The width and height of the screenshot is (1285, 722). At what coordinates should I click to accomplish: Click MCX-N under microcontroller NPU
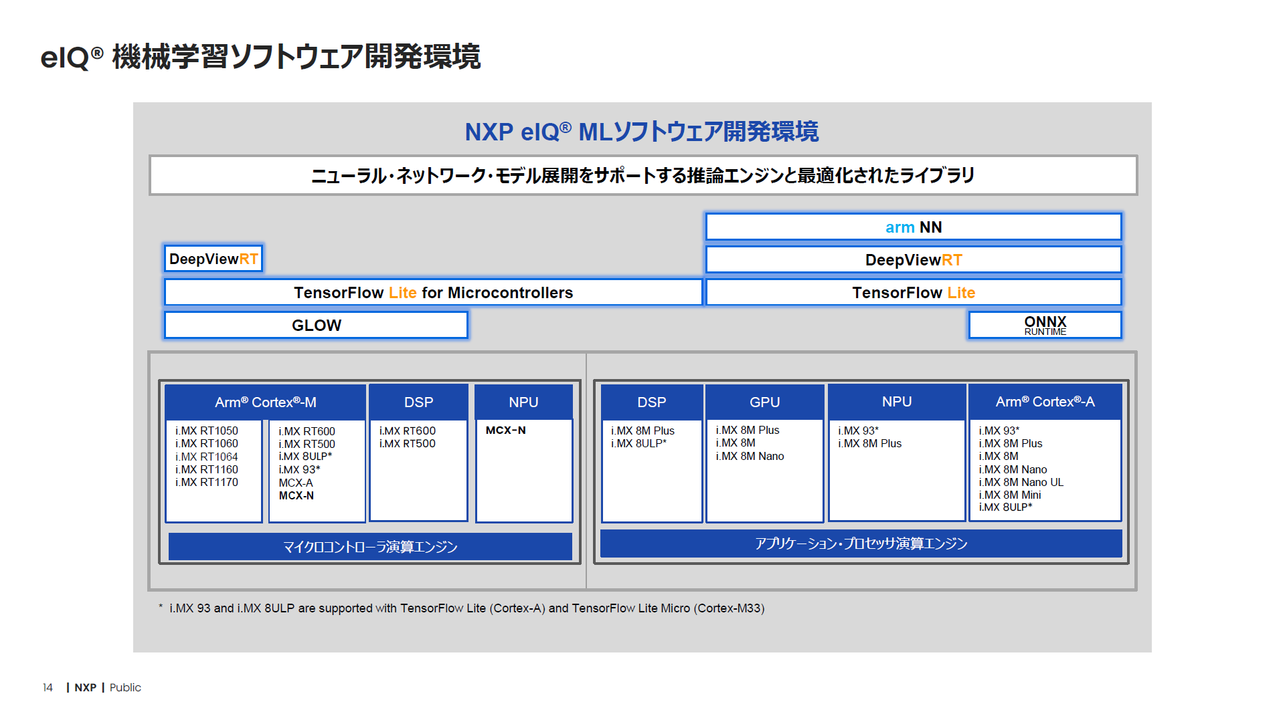(x=506, y=430)
